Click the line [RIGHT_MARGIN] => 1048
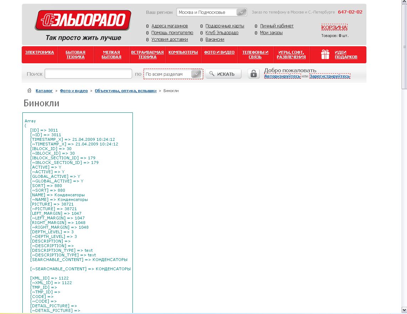Screen dimensions: 407x314 point(58,223)
